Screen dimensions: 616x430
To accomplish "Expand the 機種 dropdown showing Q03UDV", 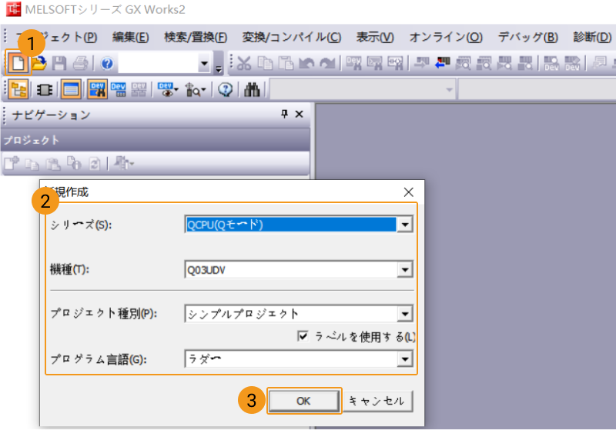I will pyautogui.click(x=405, y=269).
